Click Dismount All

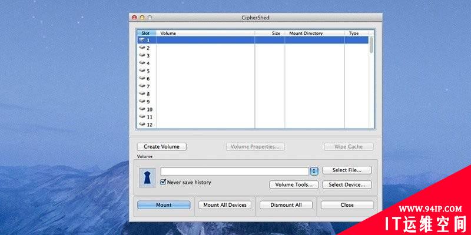(x=286, y=205)
